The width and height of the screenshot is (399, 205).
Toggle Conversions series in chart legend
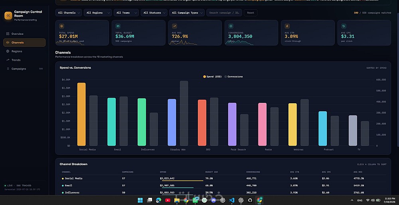point(233,77)
